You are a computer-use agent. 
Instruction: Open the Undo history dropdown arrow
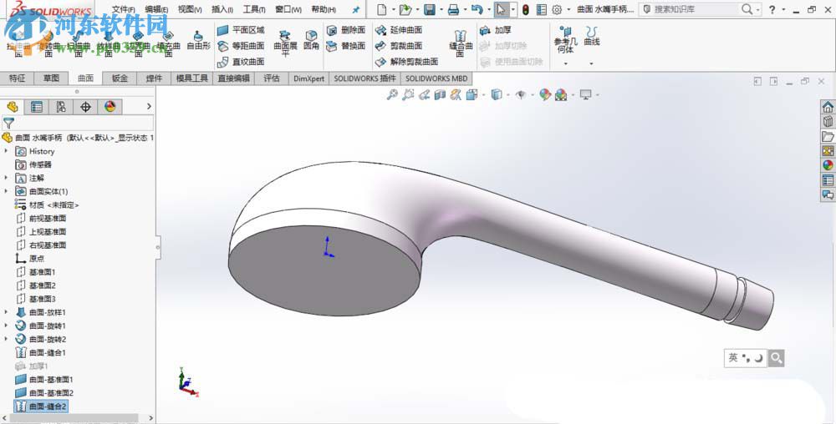[489, 9]
